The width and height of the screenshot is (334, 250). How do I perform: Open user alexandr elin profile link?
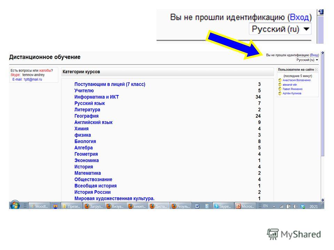[290, 85]
